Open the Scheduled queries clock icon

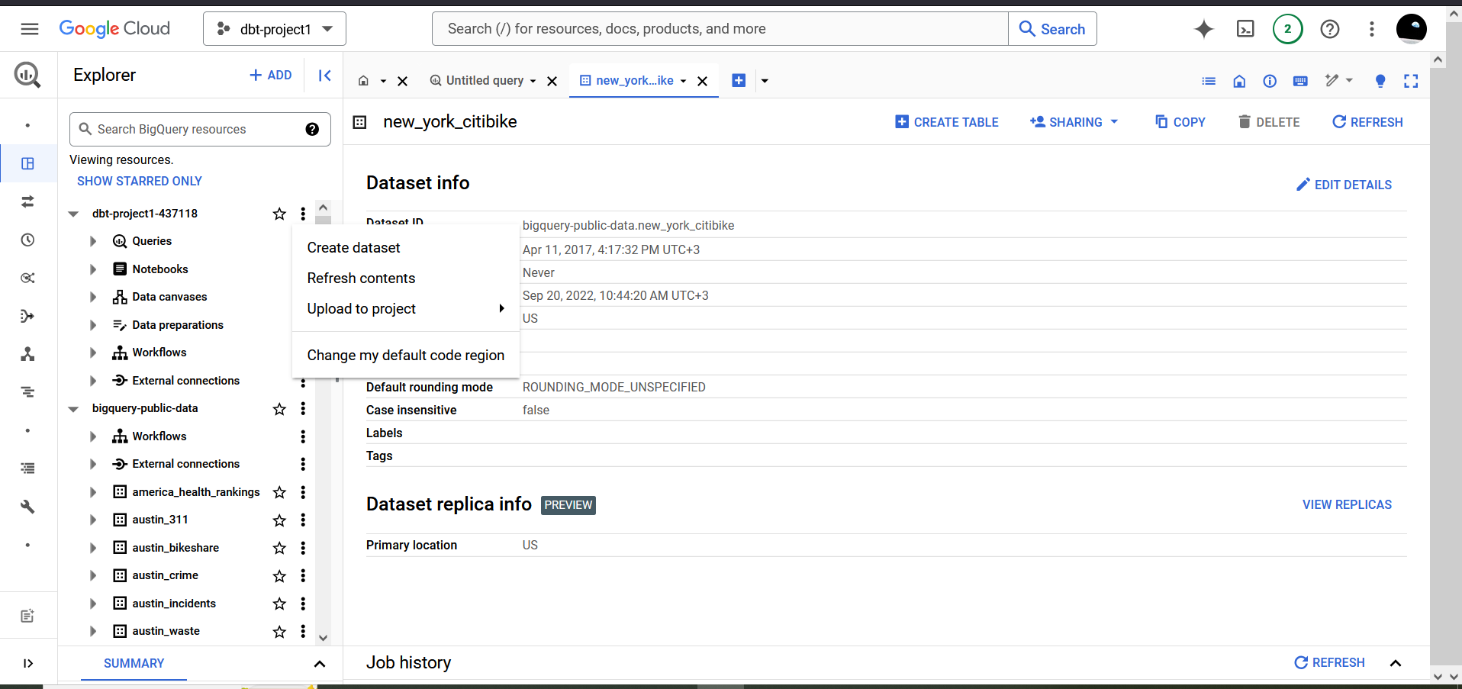tap(27, 240)
